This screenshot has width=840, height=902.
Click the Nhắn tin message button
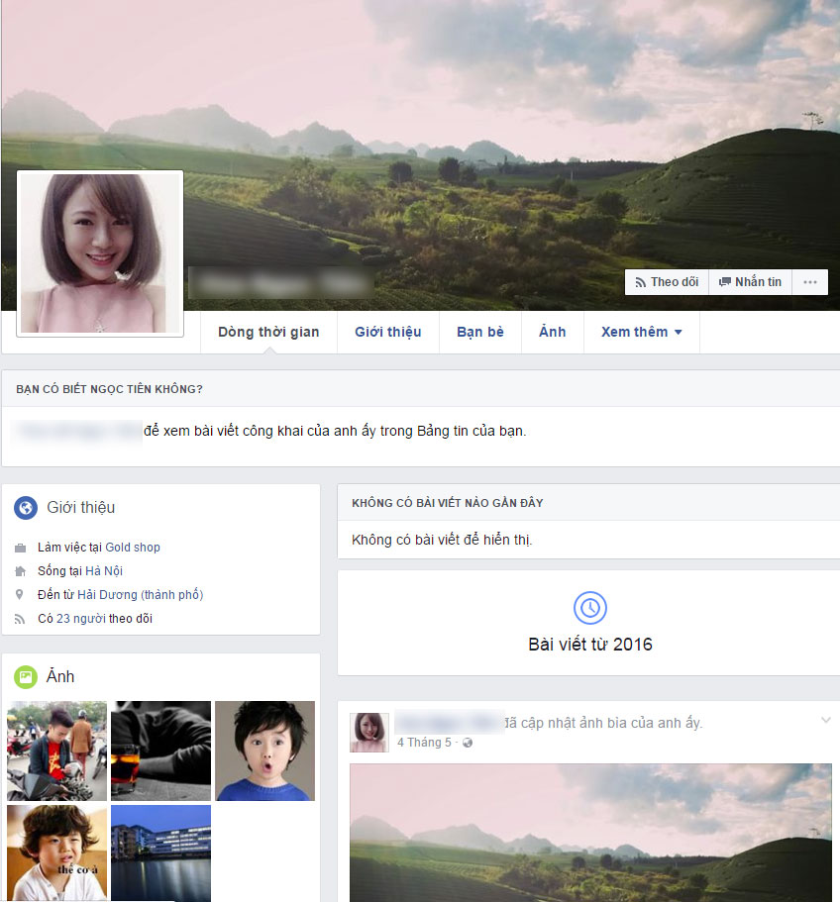[x=750, y=282]
